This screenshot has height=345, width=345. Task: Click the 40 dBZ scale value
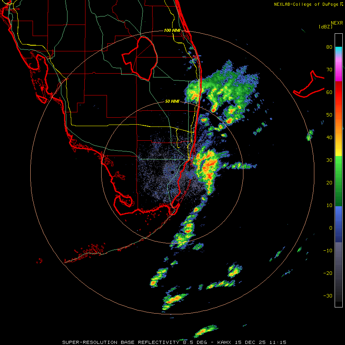coord(329,138)
